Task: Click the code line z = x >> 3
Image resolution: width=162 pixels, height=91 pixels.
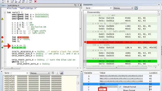Action: (18, 45)
